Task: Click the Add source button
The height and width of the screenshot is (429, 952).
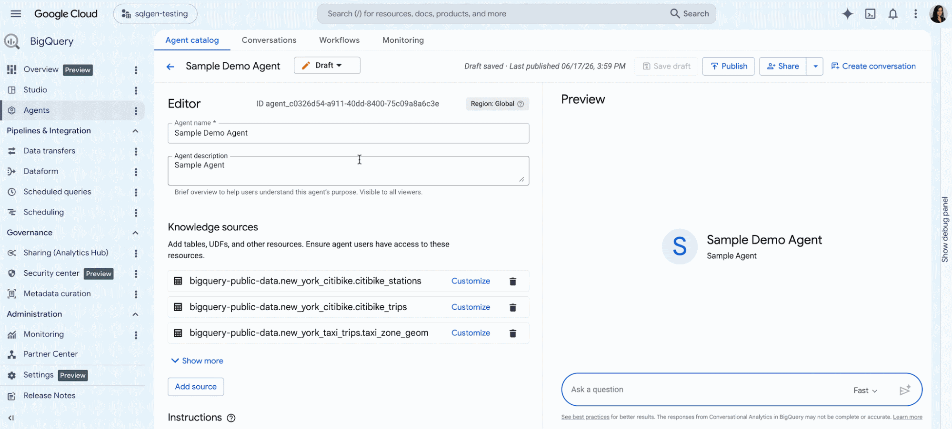Action: [x=196, y=387]
